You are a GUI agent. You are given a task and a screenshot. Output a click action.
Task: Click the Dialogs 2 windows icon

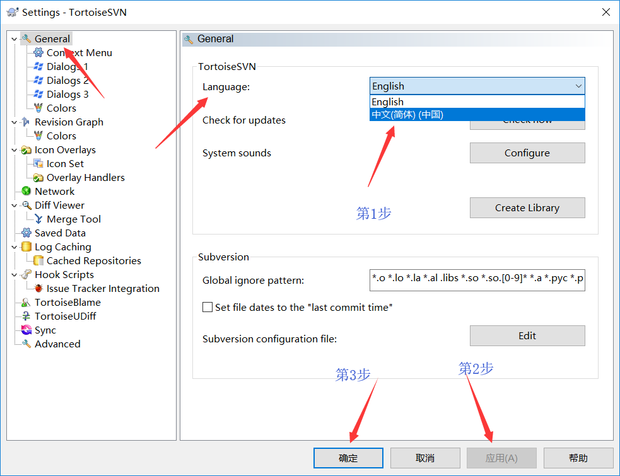(x=38, y=80)
